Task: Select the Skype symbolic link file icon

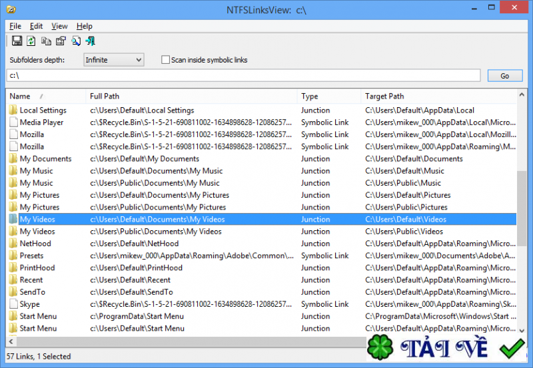Action: pyautogui.click(x=13, y=304)
